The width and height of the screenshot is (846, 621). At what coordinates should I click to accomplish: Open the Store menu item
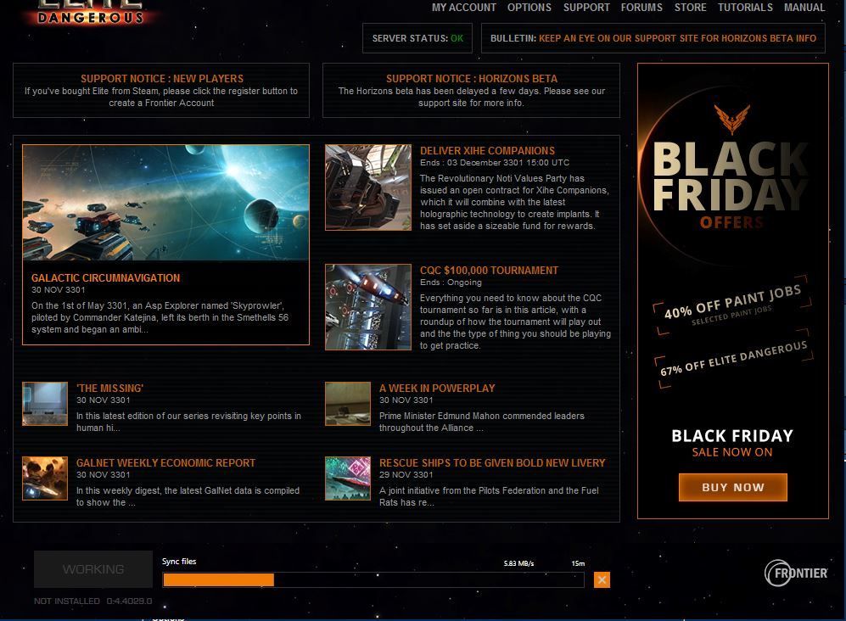point(690,8)
